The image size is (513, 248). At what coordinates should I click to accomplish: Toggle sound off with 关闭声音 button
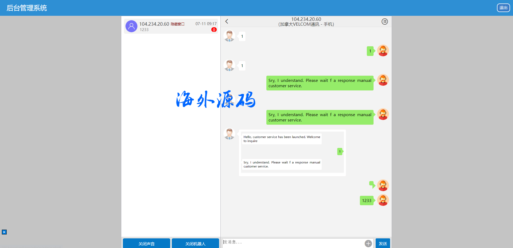click(146, 243)
